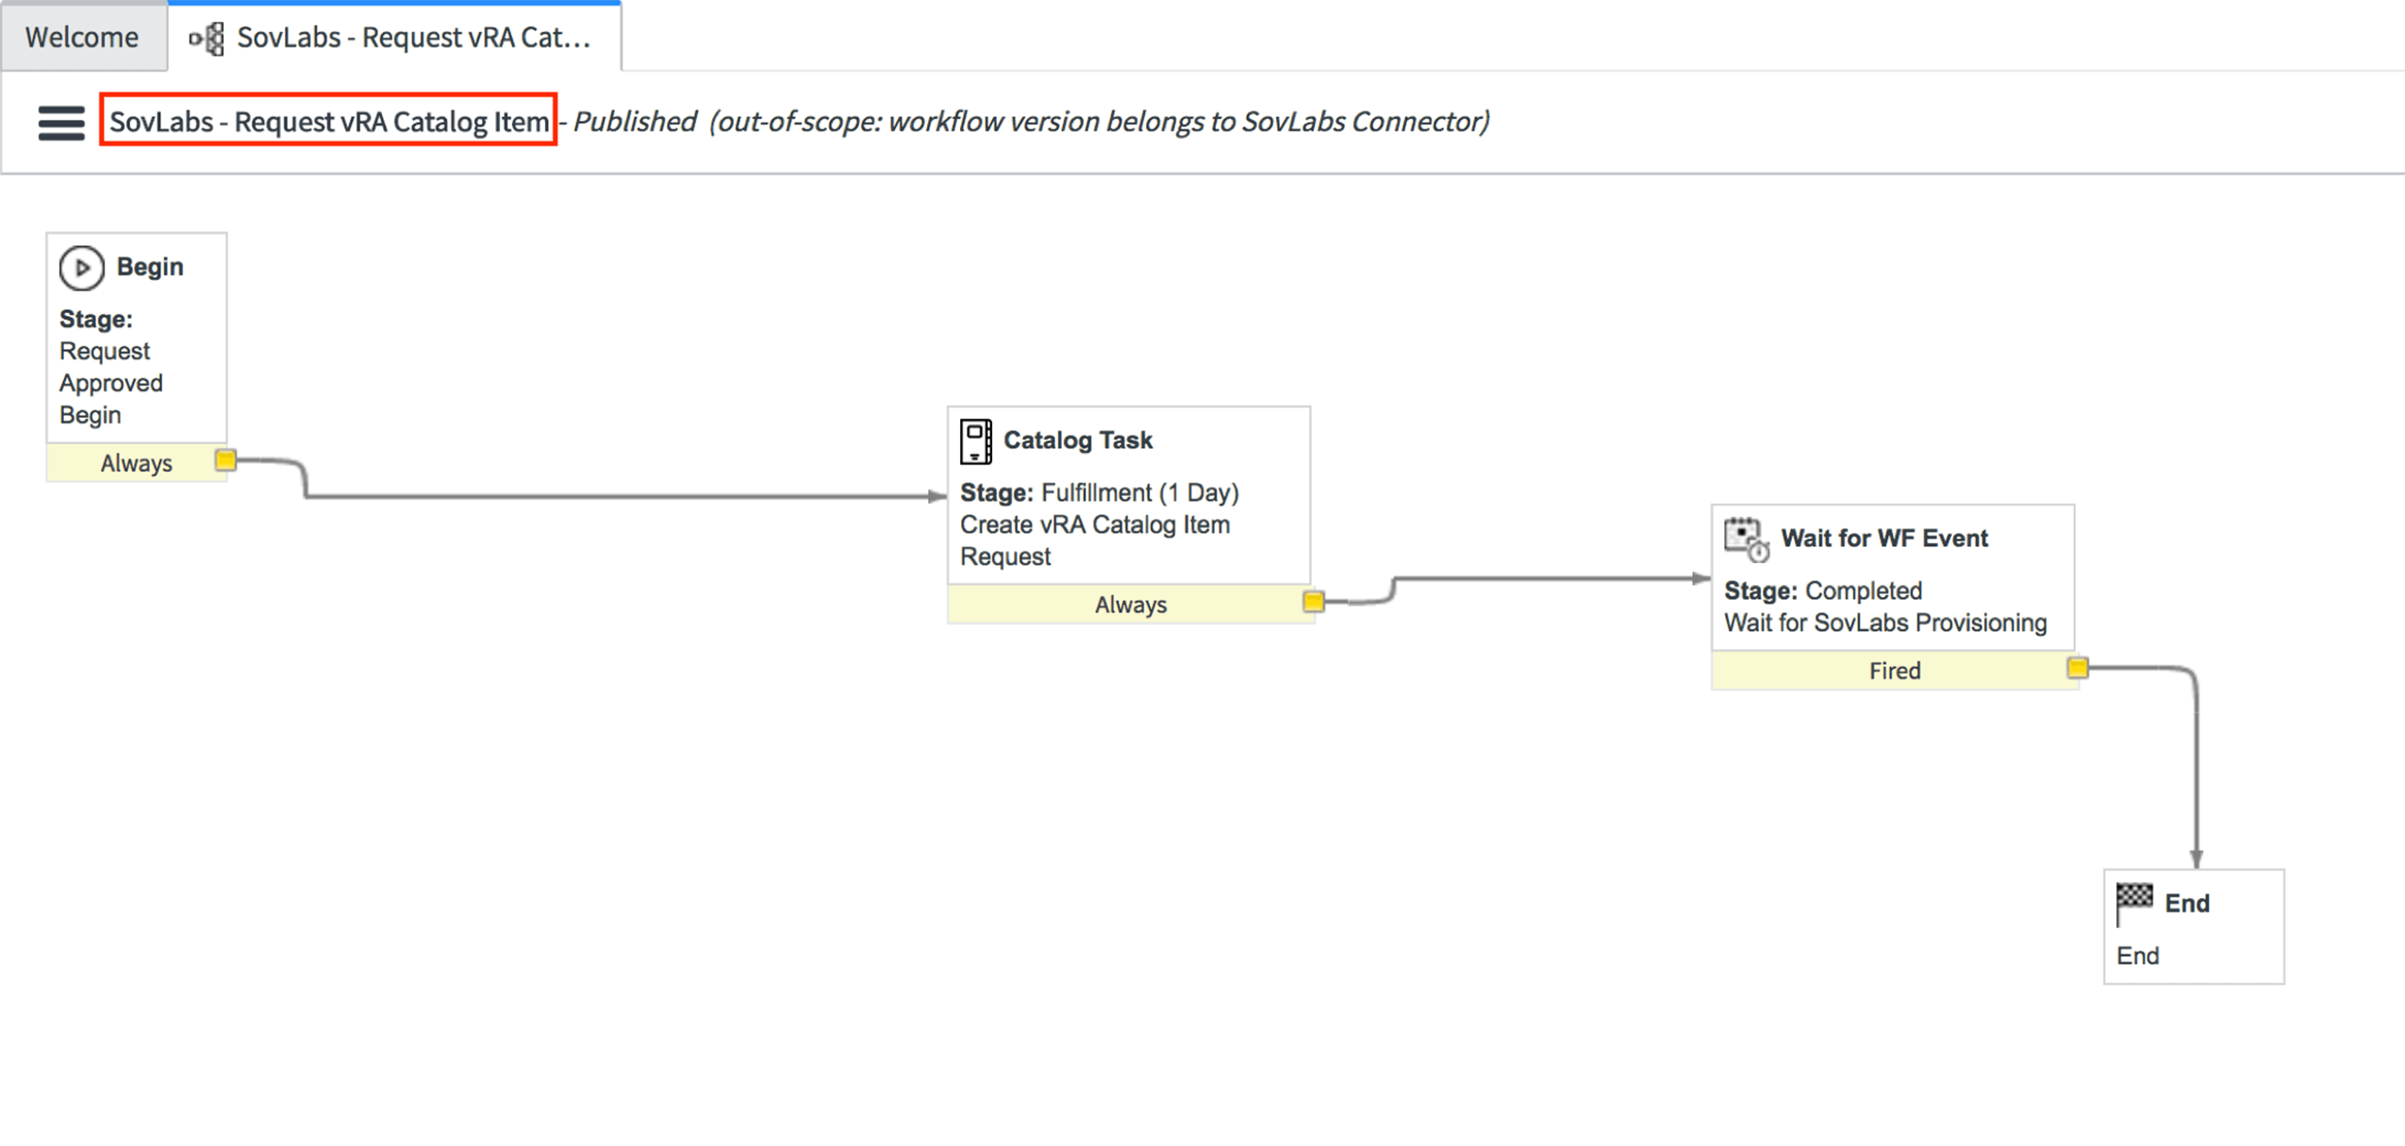Click the Begin activity play icon
2405x1146 pixels.
click(x=81, y=268)
